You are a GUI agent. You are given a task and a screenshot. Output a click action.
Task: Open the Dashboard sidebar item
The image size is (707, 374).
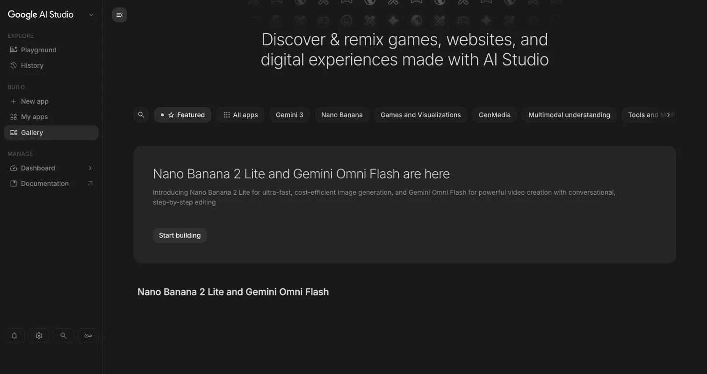coord(51,168)
